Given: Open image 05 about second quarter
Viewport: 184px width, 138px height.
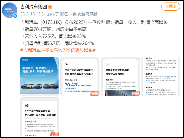Looking at the screenshot, I should 40,117.
